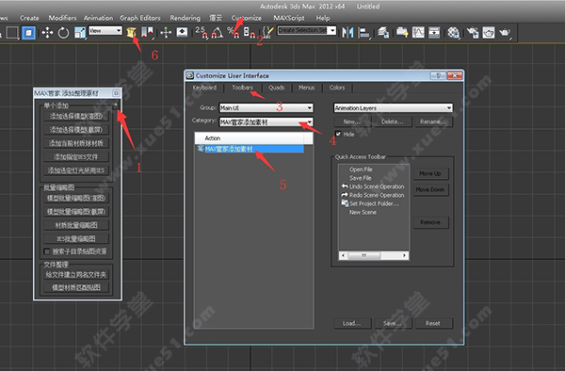Toggle the search subdirectory maps checkbox
The height and width of the screenshot is (371, 565).
click(x=47, y=251)
